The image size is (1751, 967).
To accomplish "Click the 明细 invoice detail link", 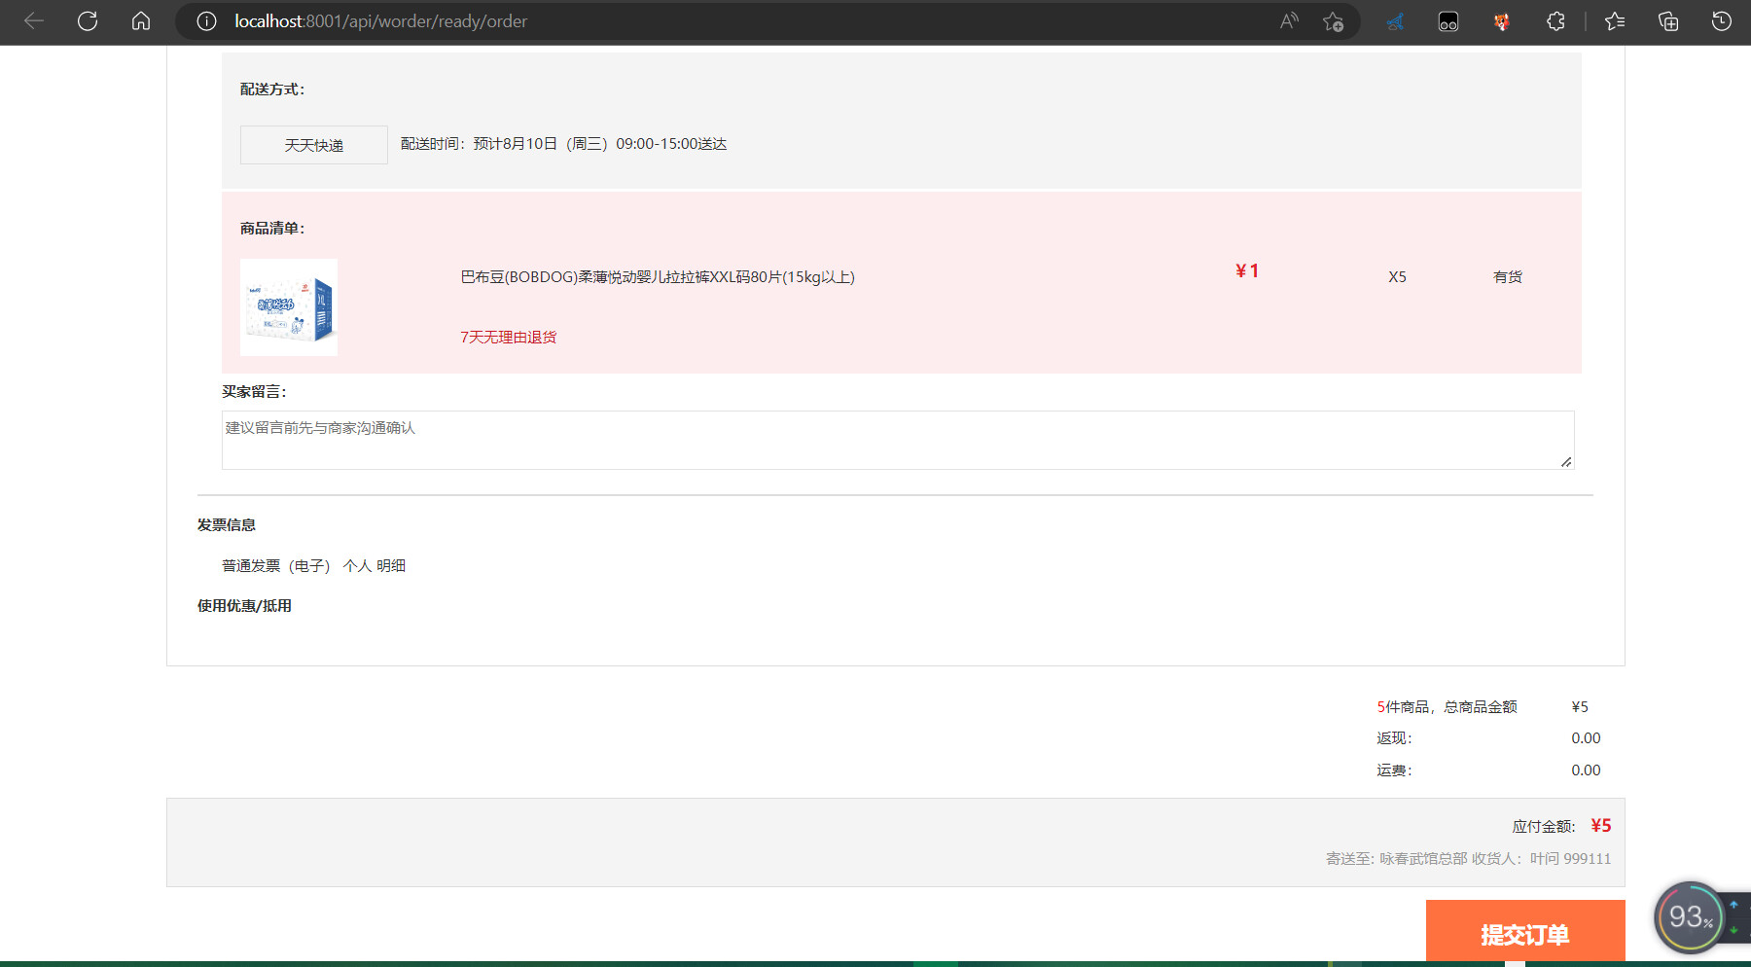I will pyautogui.click(x=391, y=565).
